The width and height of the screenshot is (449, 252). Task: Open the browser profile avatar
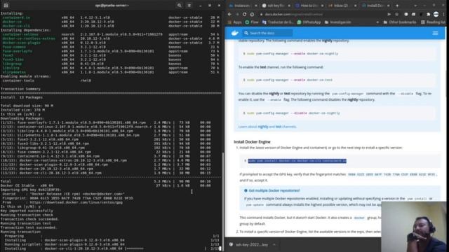[436, 14]
